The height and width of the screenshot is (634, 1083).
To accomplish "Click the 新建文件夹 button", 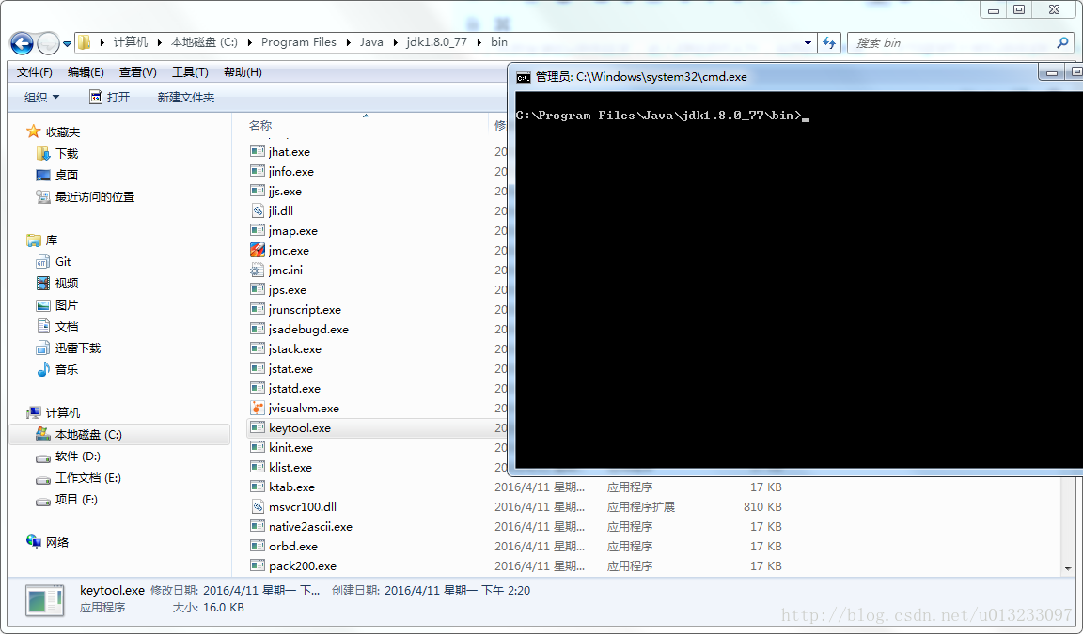I will (x=186, y=98).
